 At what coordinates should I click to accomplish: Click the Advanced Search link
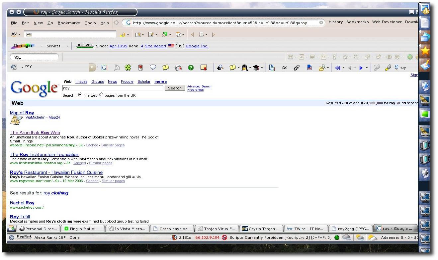click(x=199, y=86)
